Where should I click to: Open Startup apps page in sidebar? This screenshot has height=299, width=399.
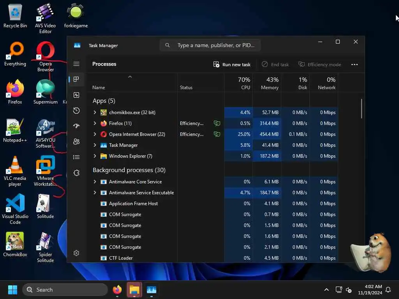(x=76, y=126)
